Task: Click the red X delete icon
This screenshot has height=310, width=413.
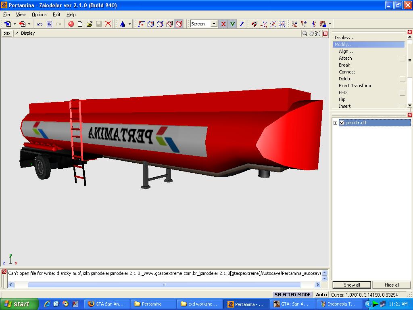Action: click(108, 24)
